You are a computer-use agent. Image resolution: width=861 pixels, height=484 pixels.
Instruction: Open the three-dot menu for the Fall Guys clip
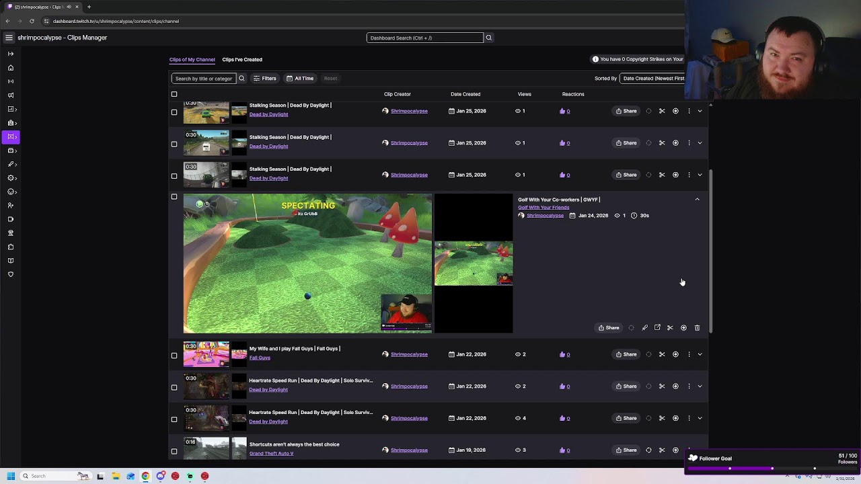(689, 354)
